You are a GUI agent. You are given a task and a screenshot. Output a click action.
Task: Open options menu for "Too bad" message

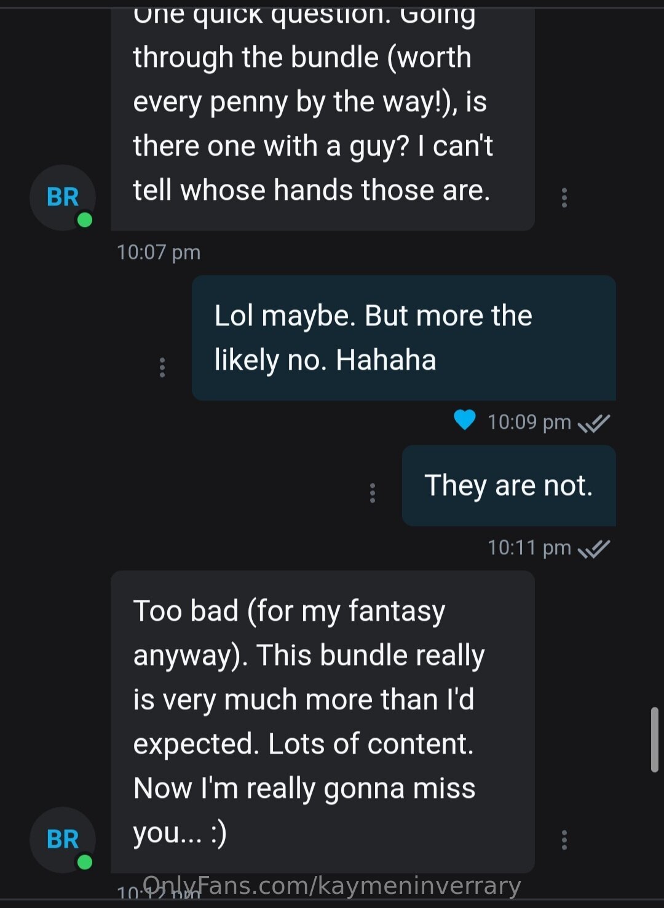point(564,840)
